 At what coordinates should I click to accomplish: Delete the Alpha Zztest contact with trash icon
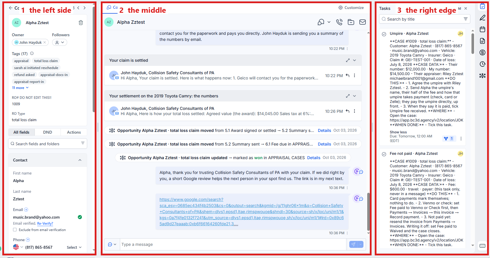[x=81, y=23]
